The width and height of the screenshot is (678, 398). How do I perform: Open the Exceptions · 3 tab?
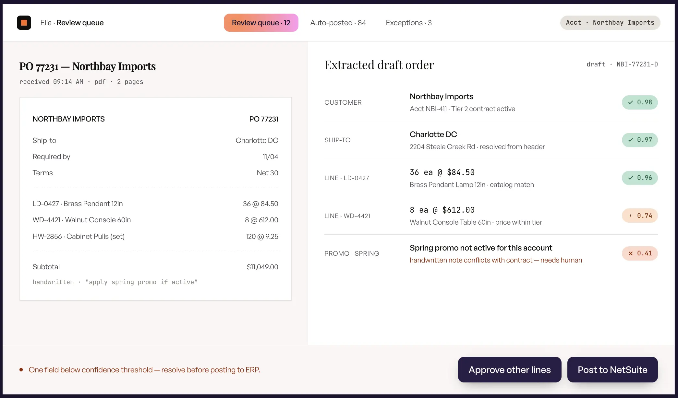(409, 23)
